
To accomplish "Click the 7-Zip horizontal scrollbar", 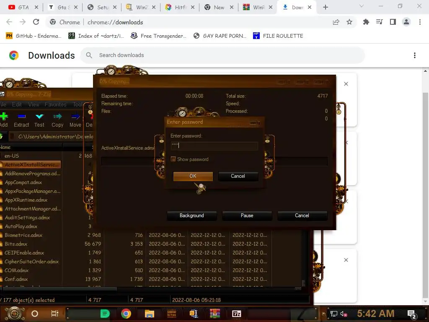I will click(x=59, y=289).
